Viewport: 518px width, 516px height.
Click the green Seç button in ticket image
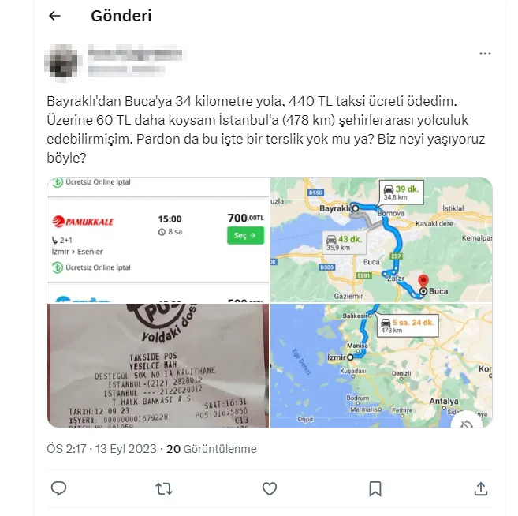[x=245, y=235]
